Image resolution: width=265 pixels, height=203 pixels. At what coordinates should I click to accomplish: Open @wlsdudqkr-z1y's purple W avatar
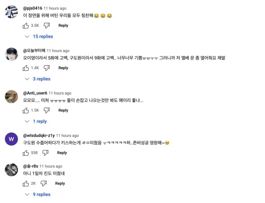point(11,139)
